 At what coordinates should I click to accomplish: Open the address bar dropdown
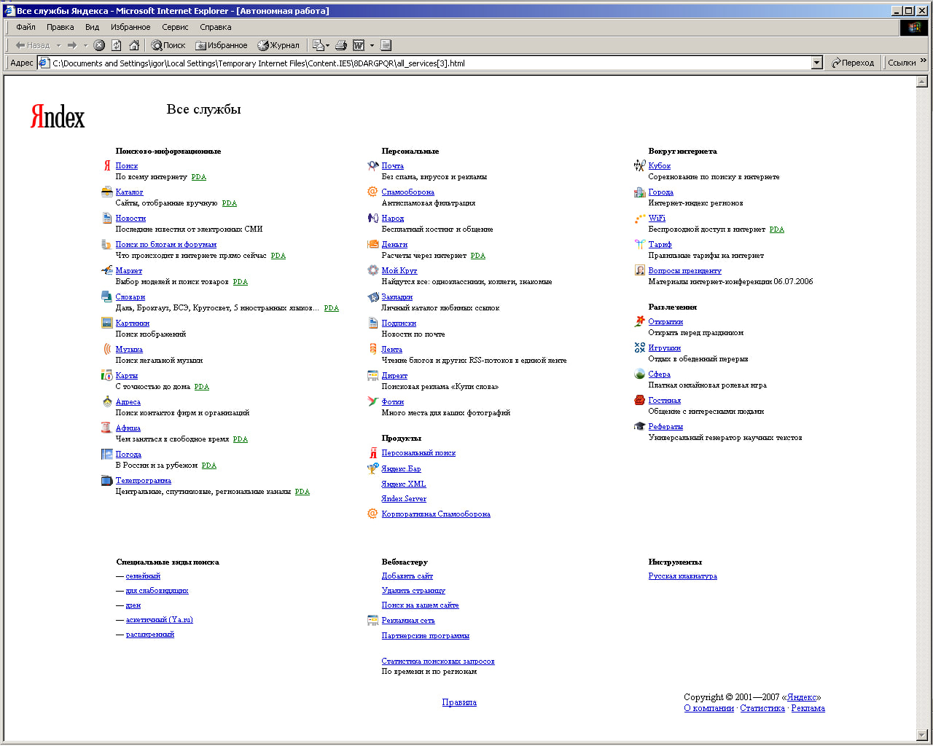(x=817, y=63)
